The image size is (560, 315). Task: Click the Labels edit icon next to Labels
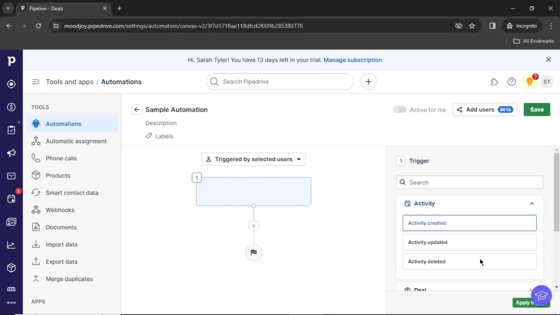[x=149, y=136]
